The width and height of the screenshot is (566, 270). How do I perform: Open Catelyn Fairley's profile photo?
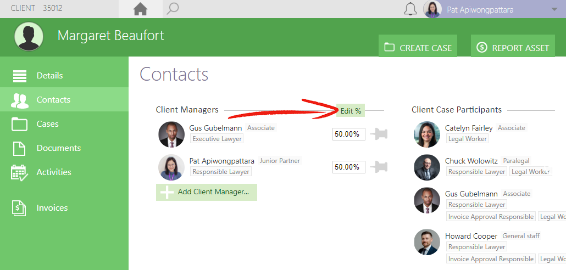coord(427,134)
